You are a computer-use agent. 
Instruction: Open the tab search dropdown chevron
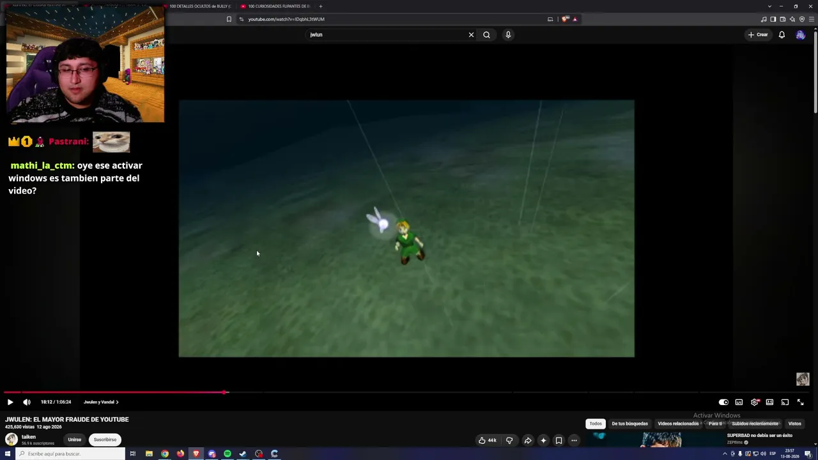point(769,6)
